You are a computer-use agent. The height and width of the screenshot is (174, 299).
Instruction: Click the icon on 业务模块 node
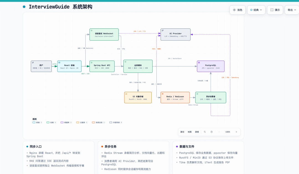(x=125, y=62)
